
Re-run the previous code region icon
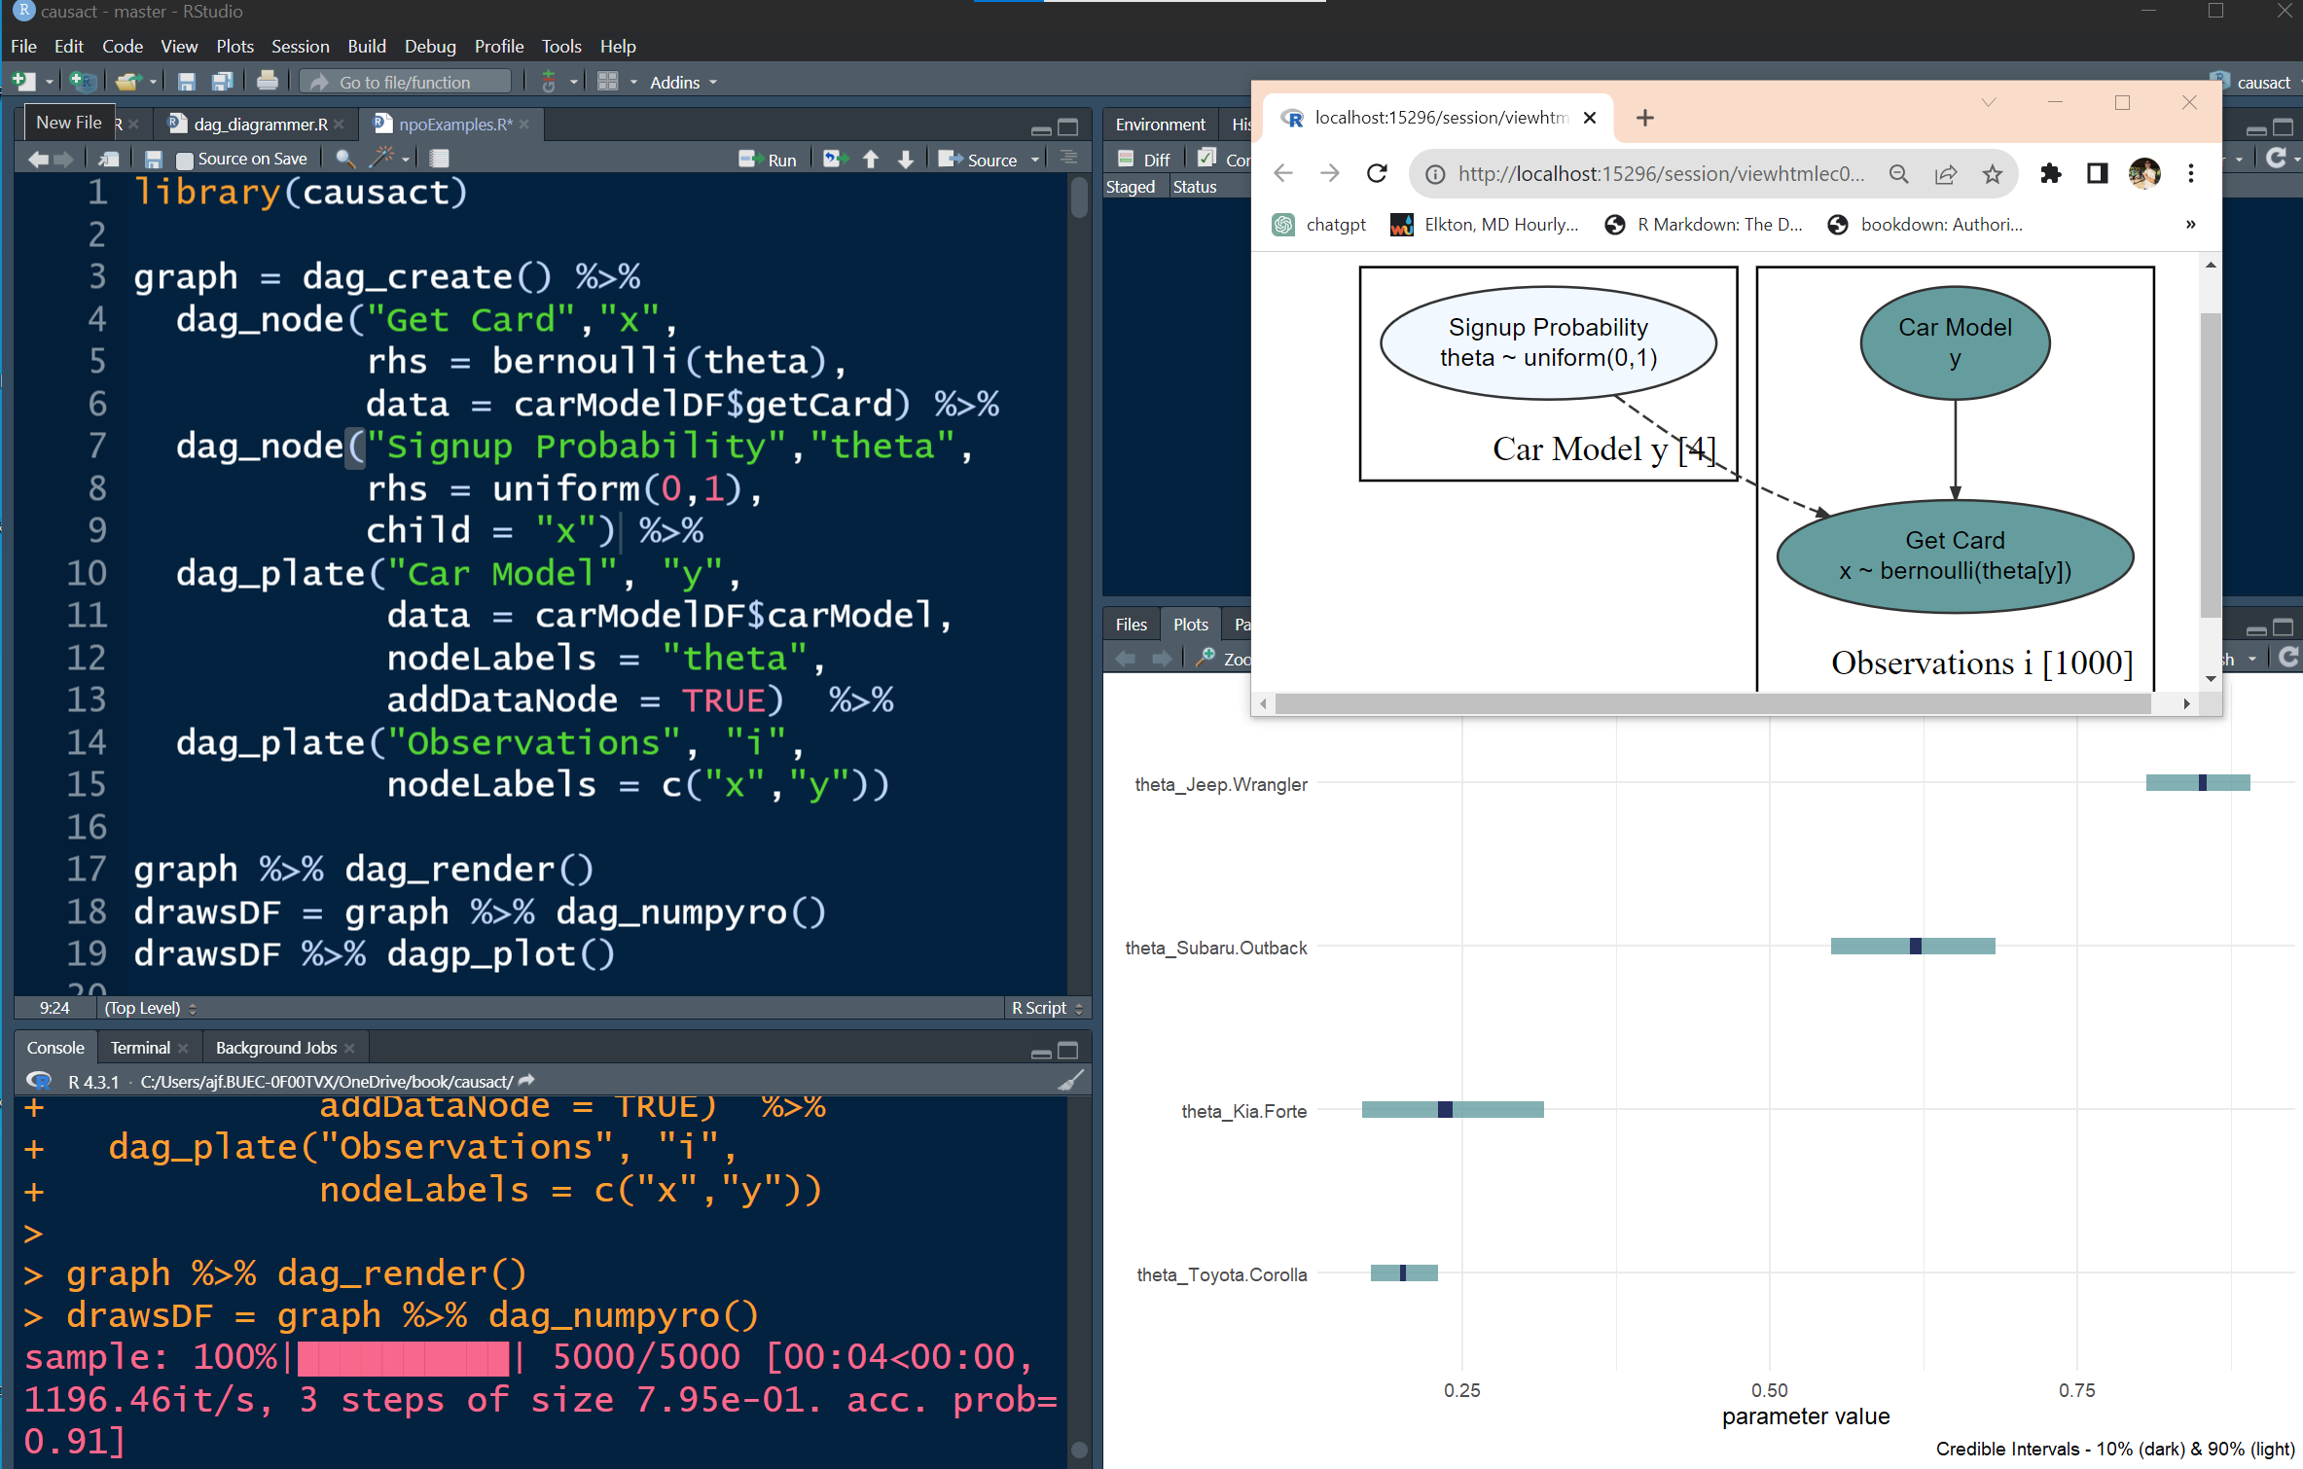tap(834, 159)
